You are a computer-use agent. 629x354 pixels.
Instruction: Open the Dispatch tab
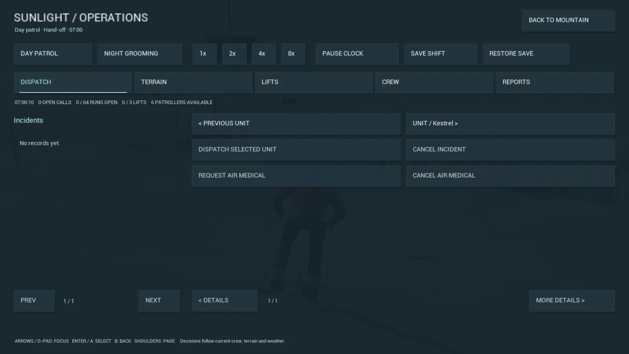tap(73, 82)
